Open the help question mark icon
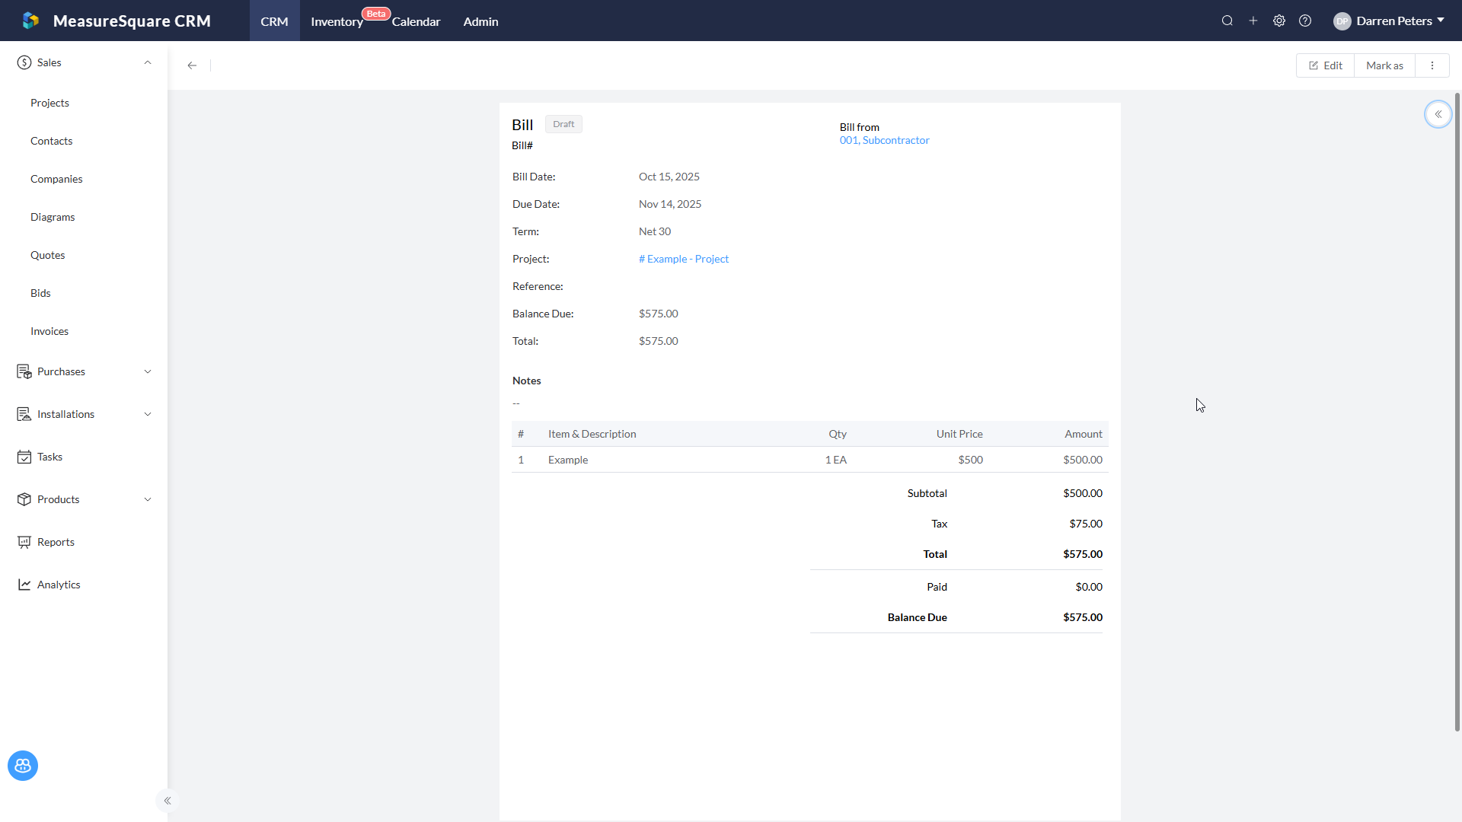Image resolution: width=1462 pixels, height=822 pixels. (x=1305, y=21)
